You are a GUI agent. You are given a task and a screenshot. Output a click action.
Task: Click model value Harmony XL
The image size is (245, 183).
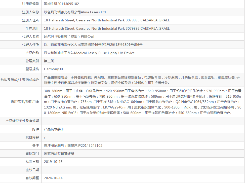(54, 69)
